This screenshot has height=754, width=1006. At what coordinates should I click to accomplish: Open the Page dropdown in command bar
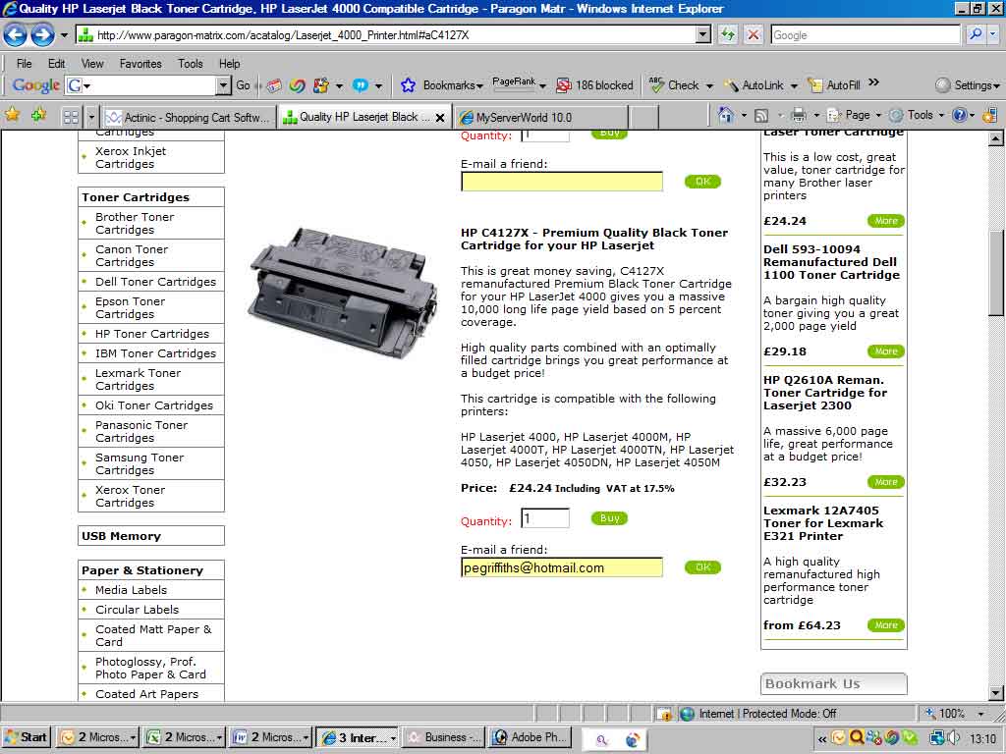coord(857,115)
